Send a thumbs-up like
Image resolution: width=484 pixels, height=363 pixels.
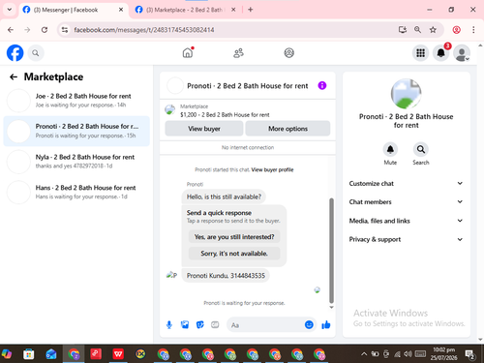click(x=326, y=324)
